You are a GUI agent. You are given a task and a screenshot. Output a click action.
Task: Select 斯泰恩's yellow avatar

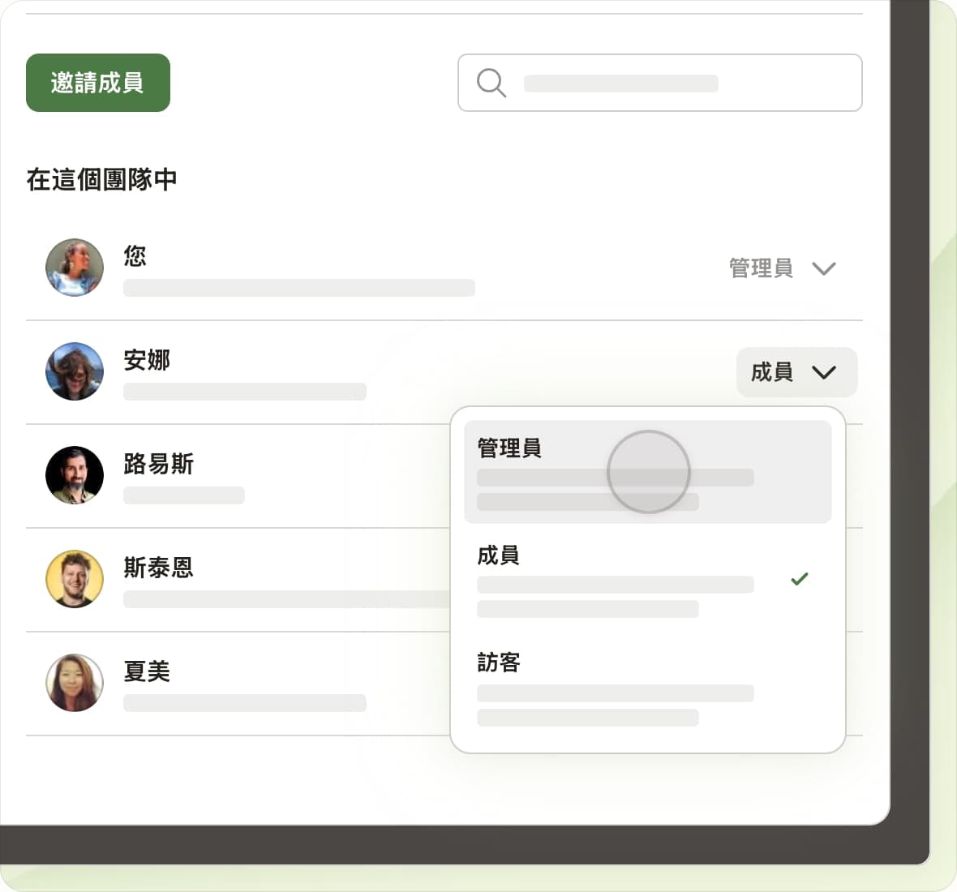75,579
